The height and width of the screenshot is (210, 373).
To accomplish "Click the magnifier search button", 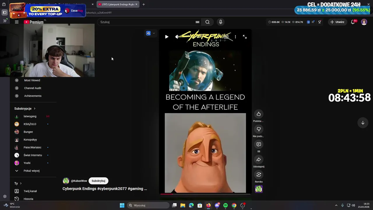I will [207, 22].
